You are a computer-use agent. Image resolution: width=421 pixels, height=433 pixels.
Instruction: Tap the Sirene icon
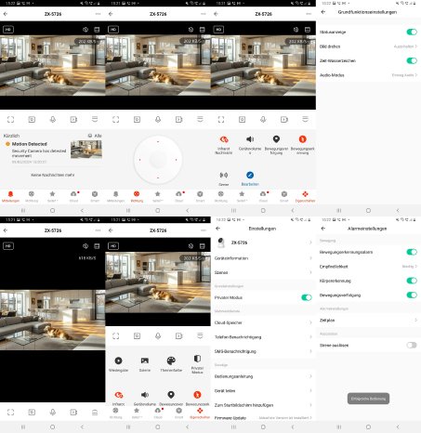[x=224, y=175]
